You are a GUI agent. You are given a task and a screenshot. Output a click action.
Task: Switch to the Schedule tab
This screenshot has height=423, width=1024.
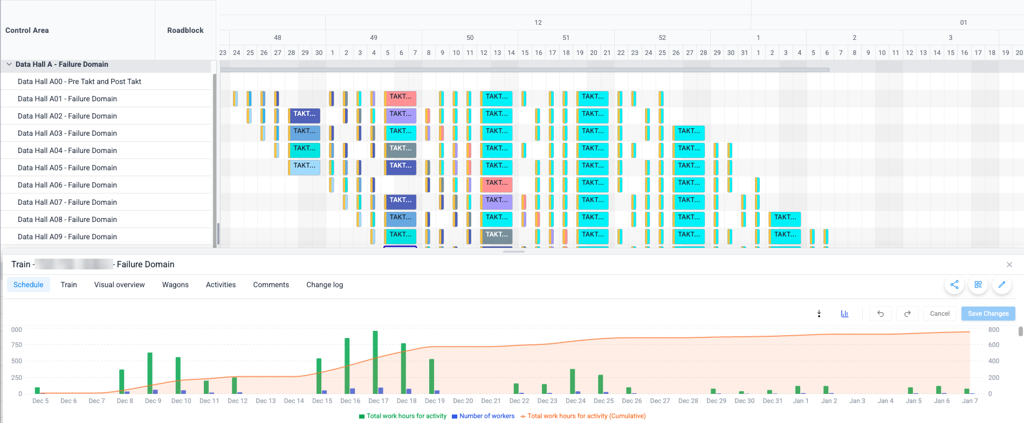pos(29,285)
